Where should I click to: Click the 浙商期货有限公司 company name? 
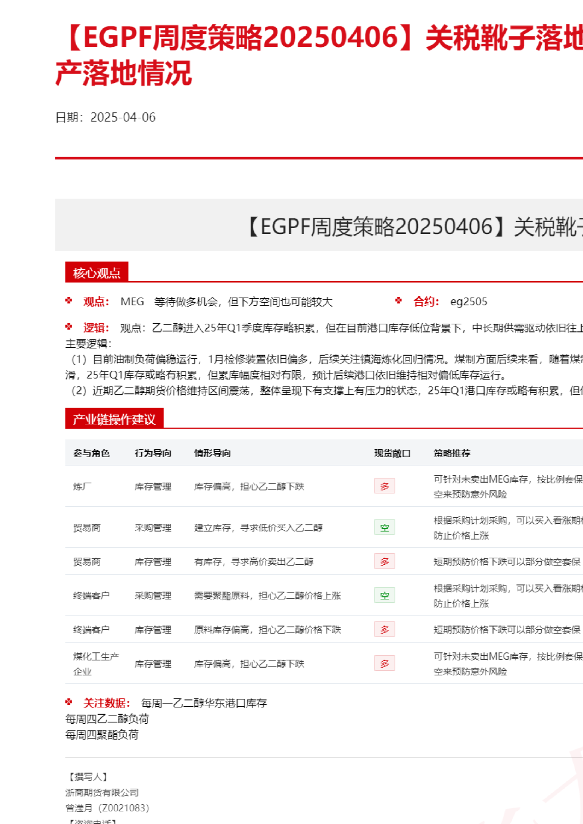[102, 792]
